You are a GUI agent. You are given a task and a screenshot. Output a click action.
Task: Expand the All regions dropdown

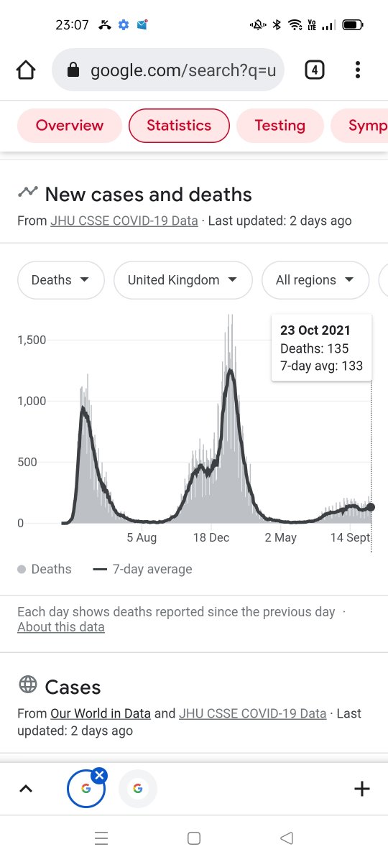pyautogui.click(x=315, y=280)
